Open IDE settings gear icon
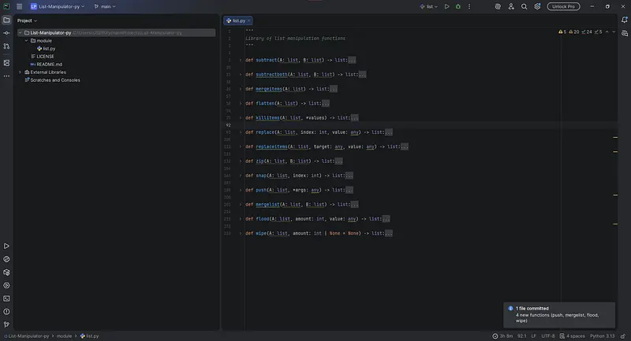Viewport: 631px width, 341px height. click(537, 6)
